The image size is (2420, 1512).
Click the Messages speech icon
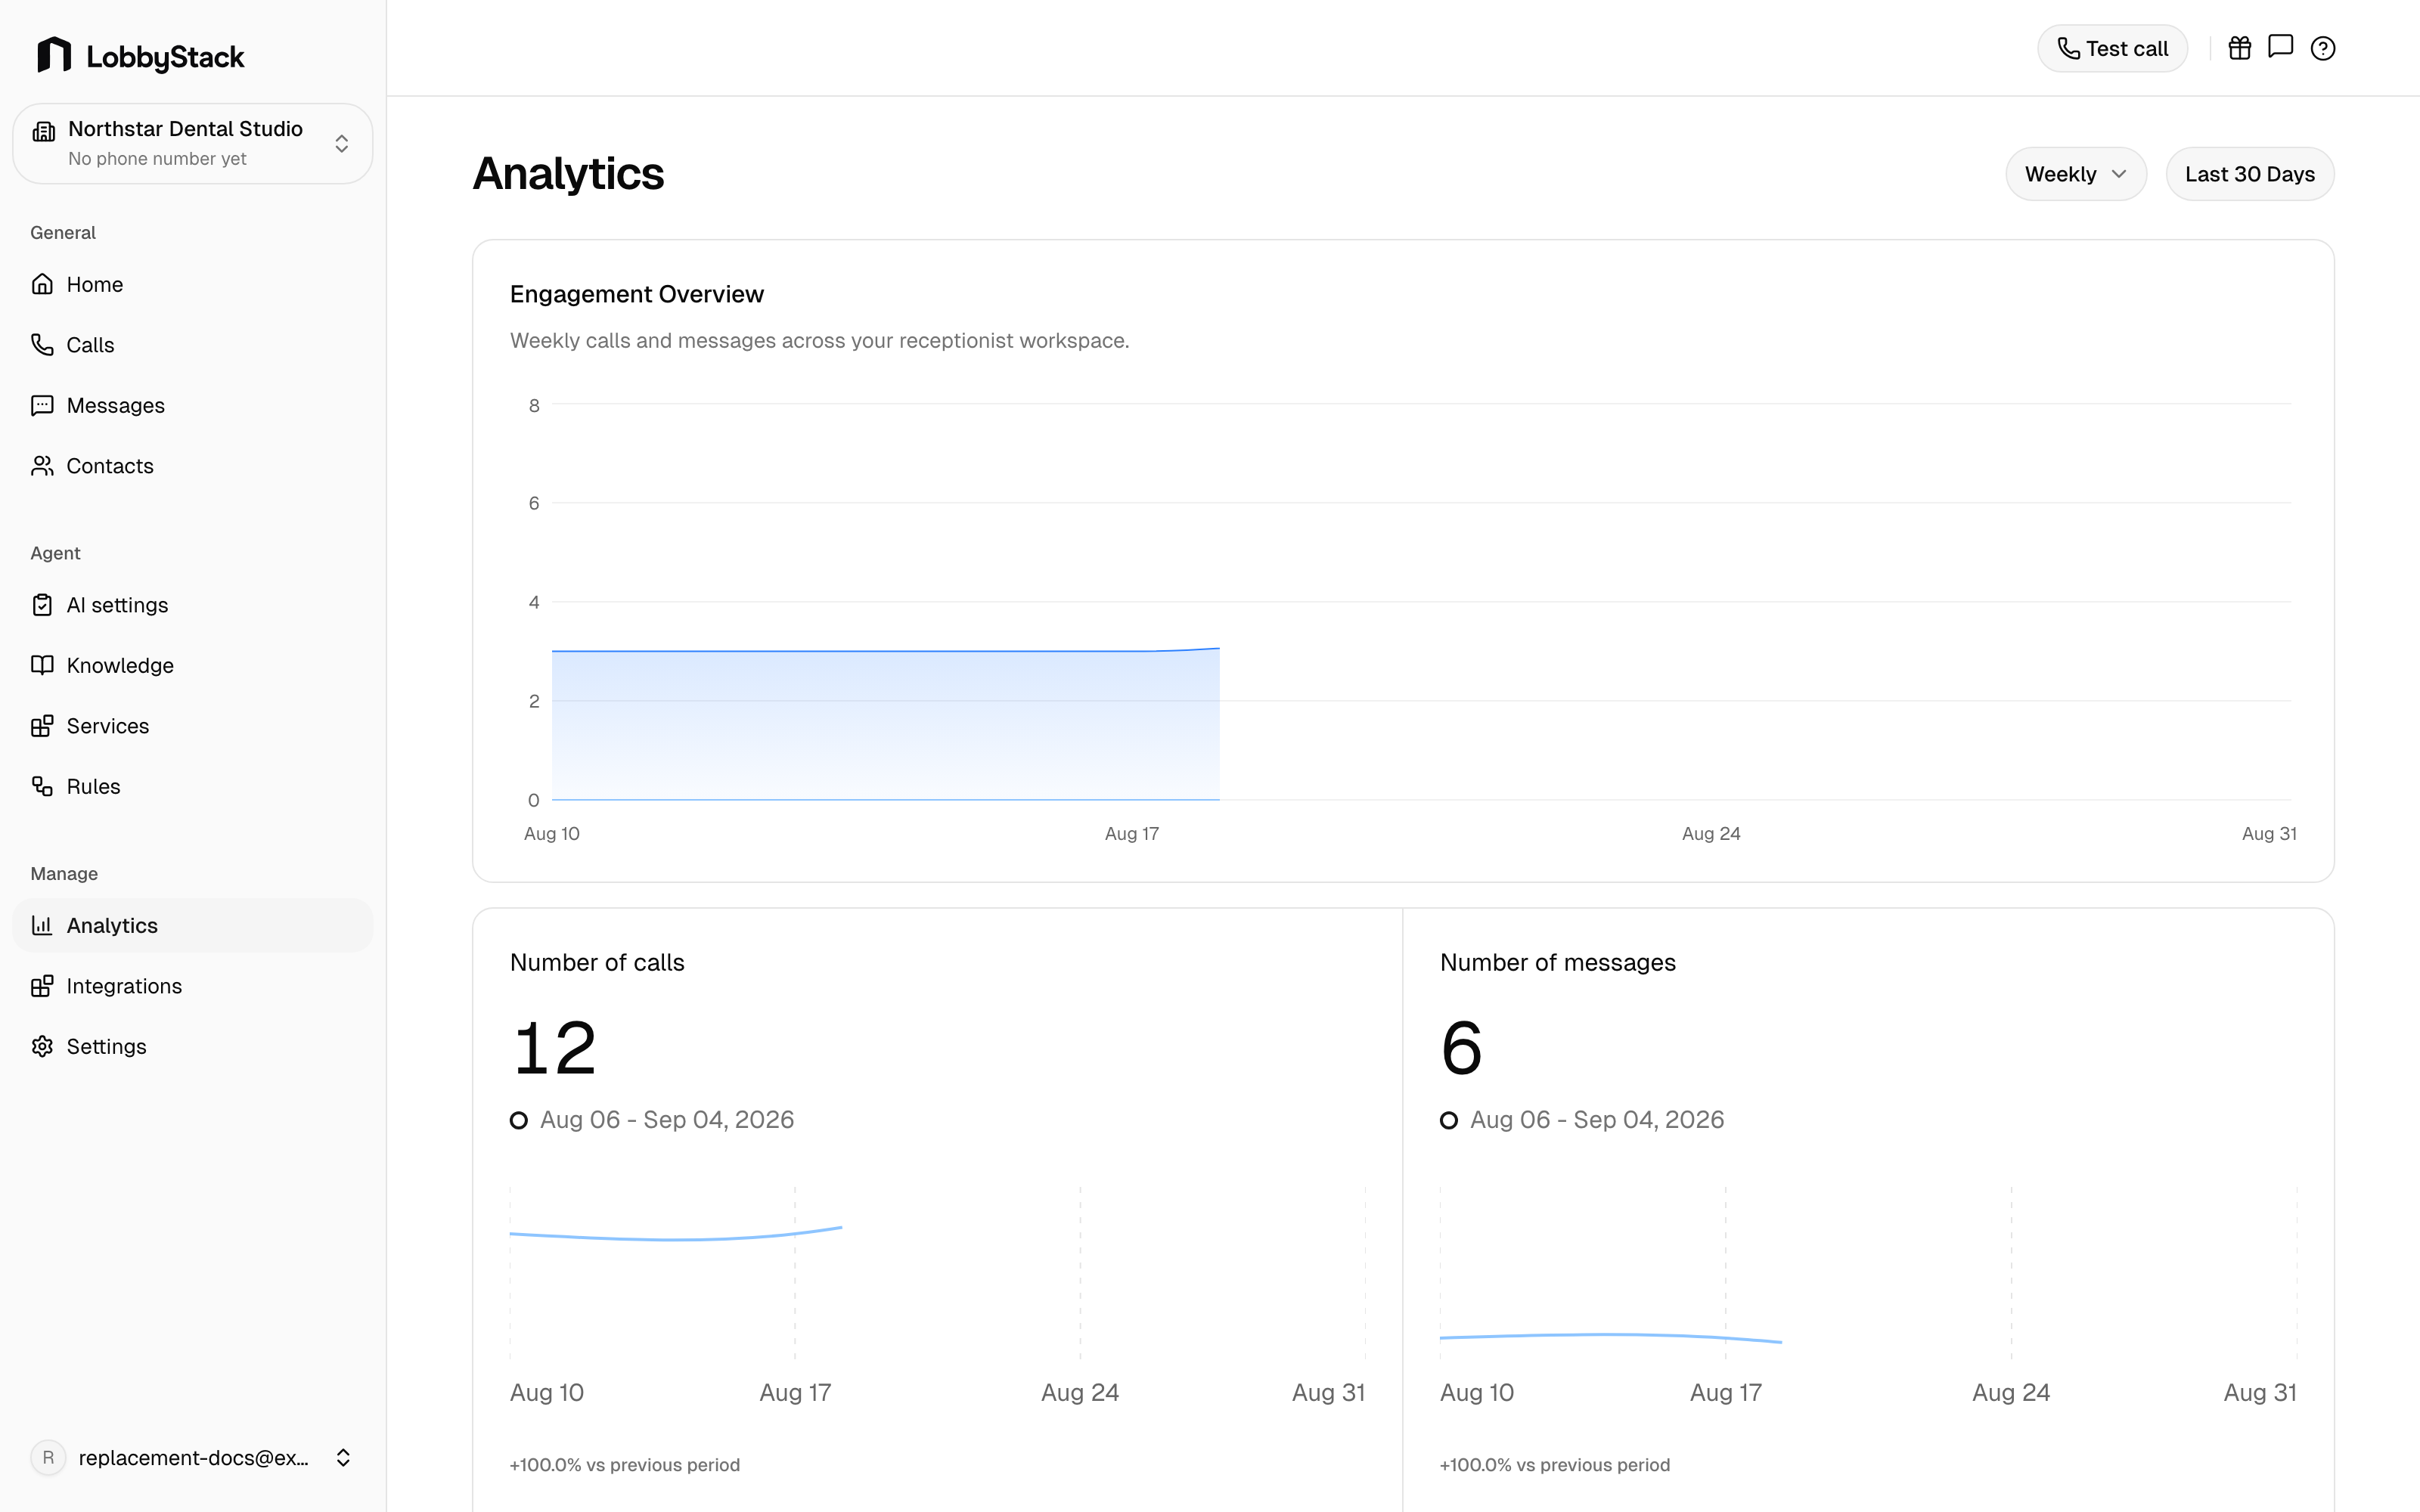pos(42,405)
